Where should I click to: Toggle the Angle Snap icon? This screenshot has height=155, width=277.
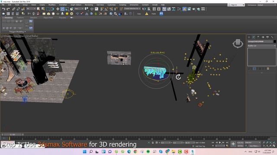pos(106,9)
